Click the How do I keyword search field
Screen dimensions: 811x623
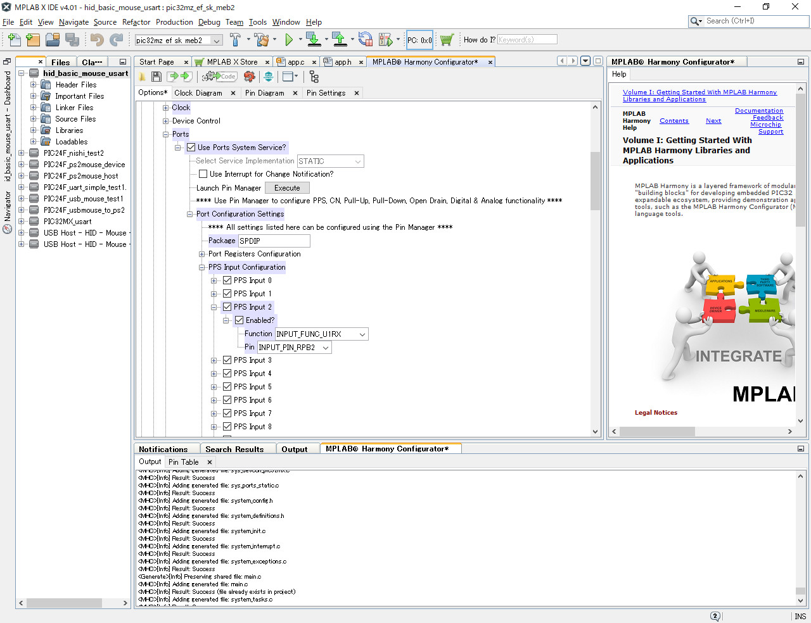click(x=527, y=40)
